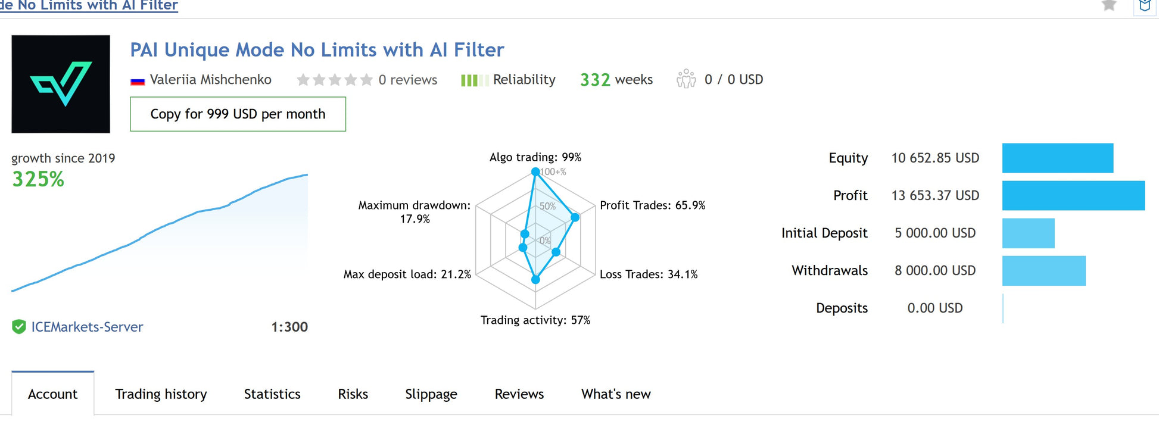This screenshot has height=434, width=1159.
Task: Switch to the Statistics tab
Action: click(x=272, y=394)
